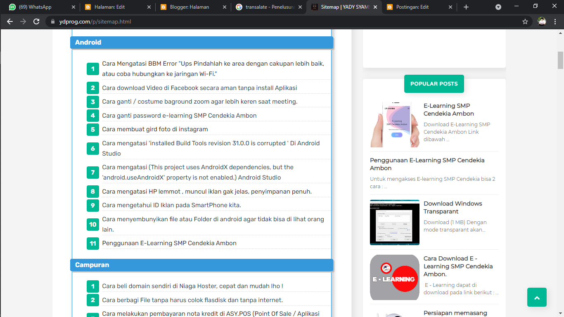Screen dimensions: 564x317
Task: Open a new tab with plus button
Action: [x=466, y=7]
